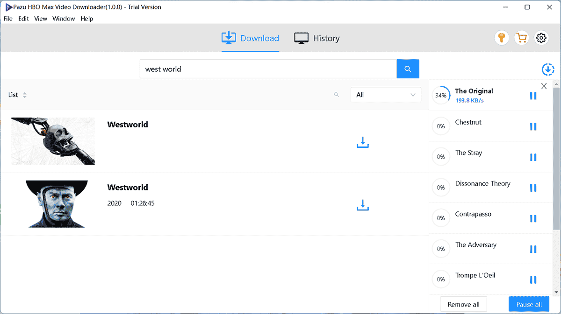Expand the All filter dropdown
The height and width of the screenshot is (314, 561).
[x=386, y=95]
